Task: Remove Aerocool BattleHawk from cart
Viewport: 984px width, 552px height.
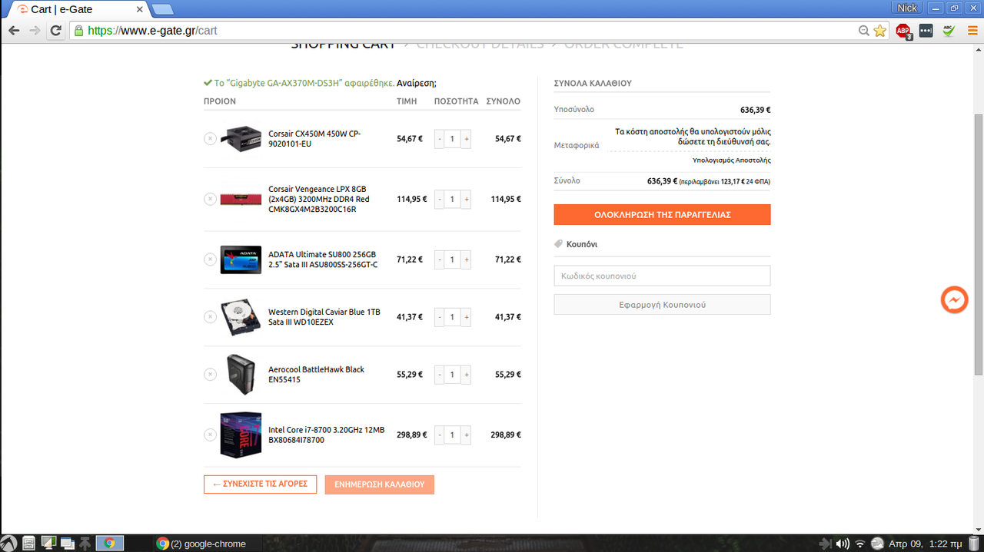Action: point(210,375)
